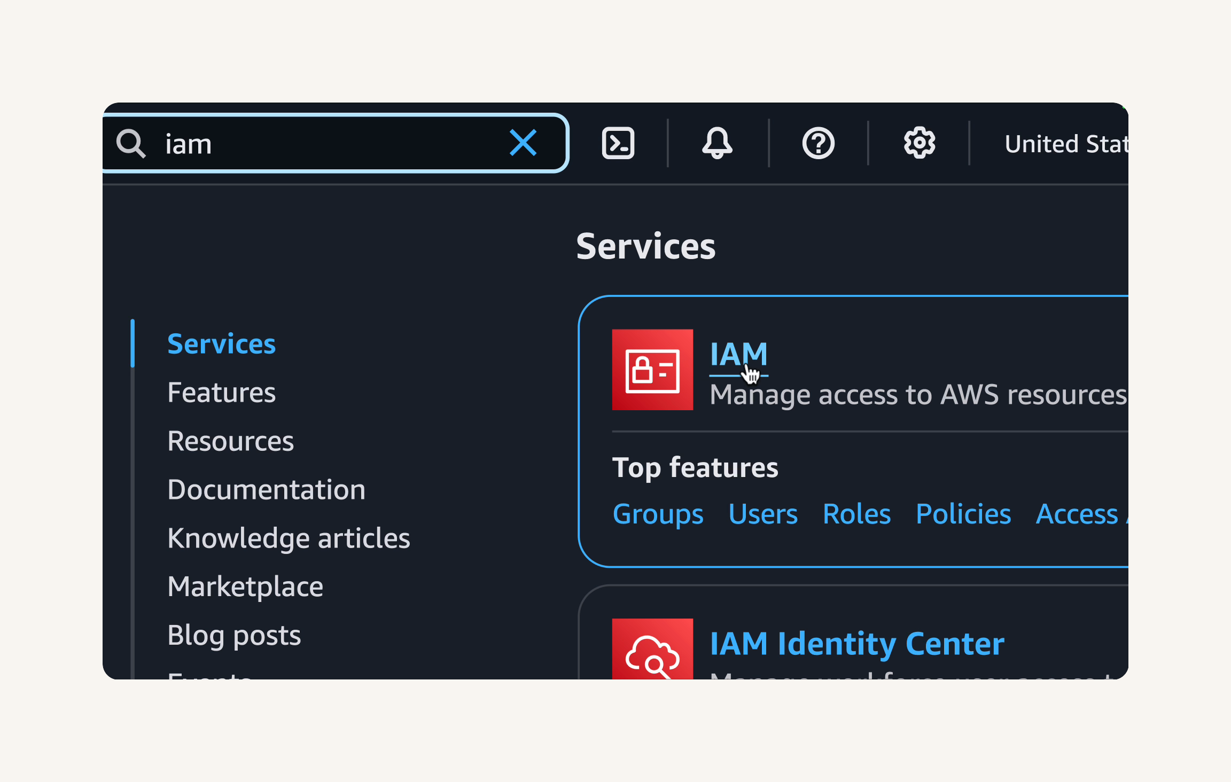Image resolution: width=1231 pixels, height=782 pixels.
Task: Open the Policies top feature link
Action: (963, 514)
